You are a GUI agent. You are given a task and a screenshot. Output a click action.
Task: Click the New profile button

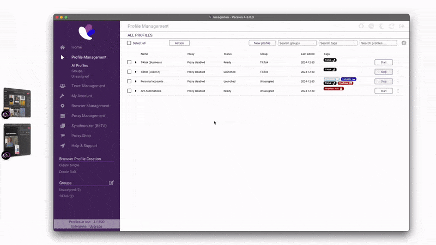pos(262,43)
